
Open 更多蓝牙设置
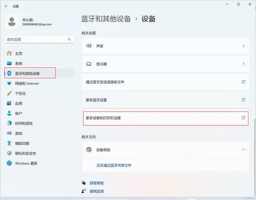[166, 100]
